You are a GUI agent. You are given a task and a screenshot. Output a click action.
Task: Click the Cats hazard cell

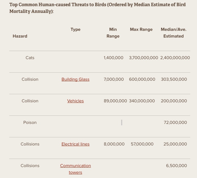coord(30,58)
